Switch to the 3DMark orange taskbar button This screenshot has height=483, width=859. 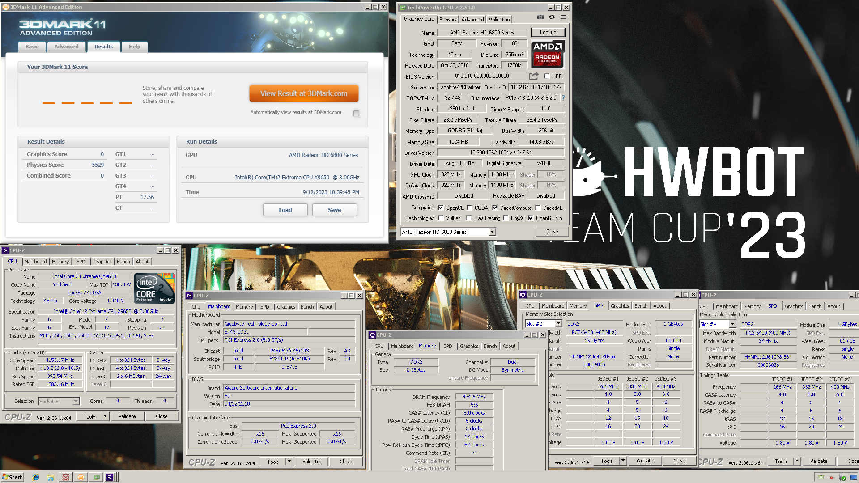tap(81, 477)
